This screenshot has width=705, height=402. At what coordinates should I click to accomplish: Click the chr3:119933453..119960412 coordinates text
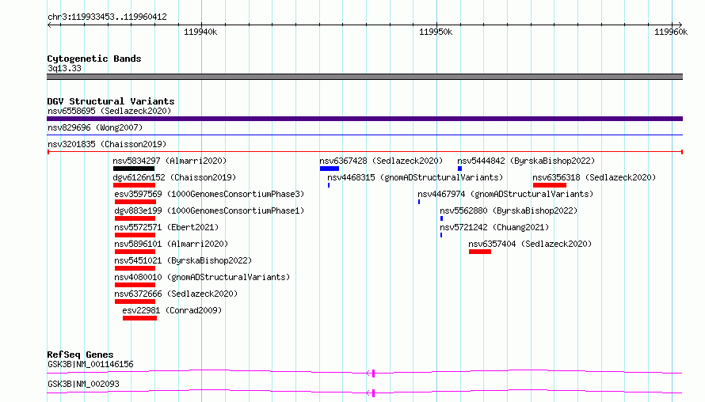107,17
